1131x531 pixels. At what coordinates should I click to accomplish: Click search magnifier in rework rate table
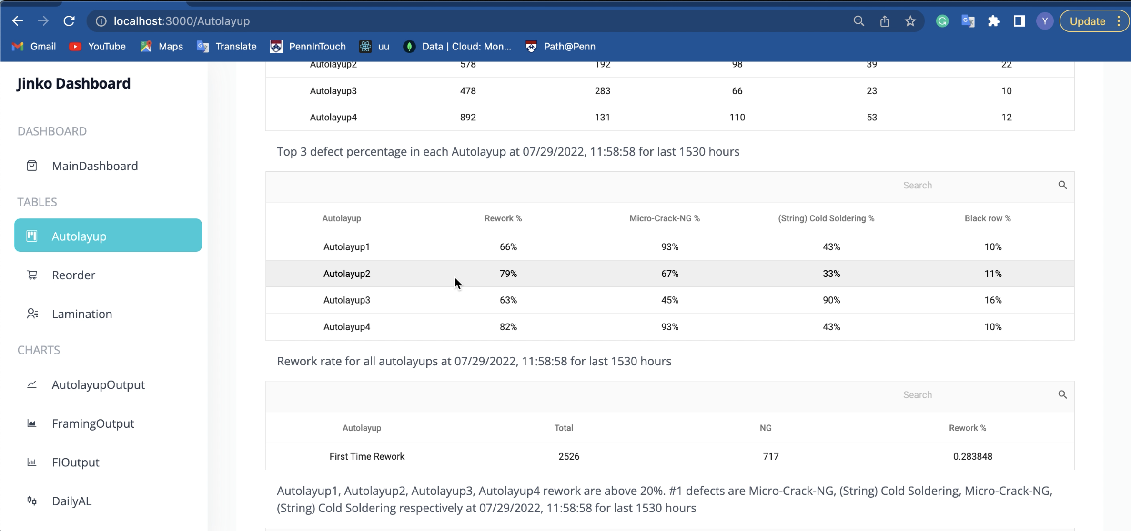coord(1062,394)
